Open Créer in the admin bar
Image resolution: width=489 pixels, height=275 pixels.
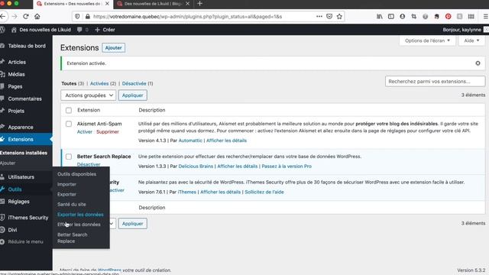[105, 30]
